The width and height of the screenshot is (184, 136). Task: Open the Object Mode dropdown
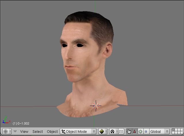pyautogui.click(x=78, y=131)
